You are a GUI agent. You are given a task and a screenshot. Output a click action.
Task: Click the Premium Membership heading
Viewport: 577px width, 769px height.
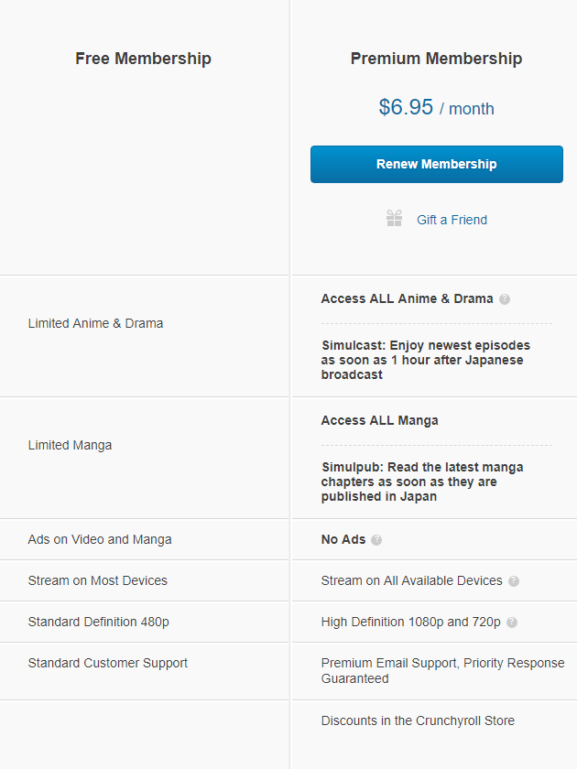click(x=436, y=59)
